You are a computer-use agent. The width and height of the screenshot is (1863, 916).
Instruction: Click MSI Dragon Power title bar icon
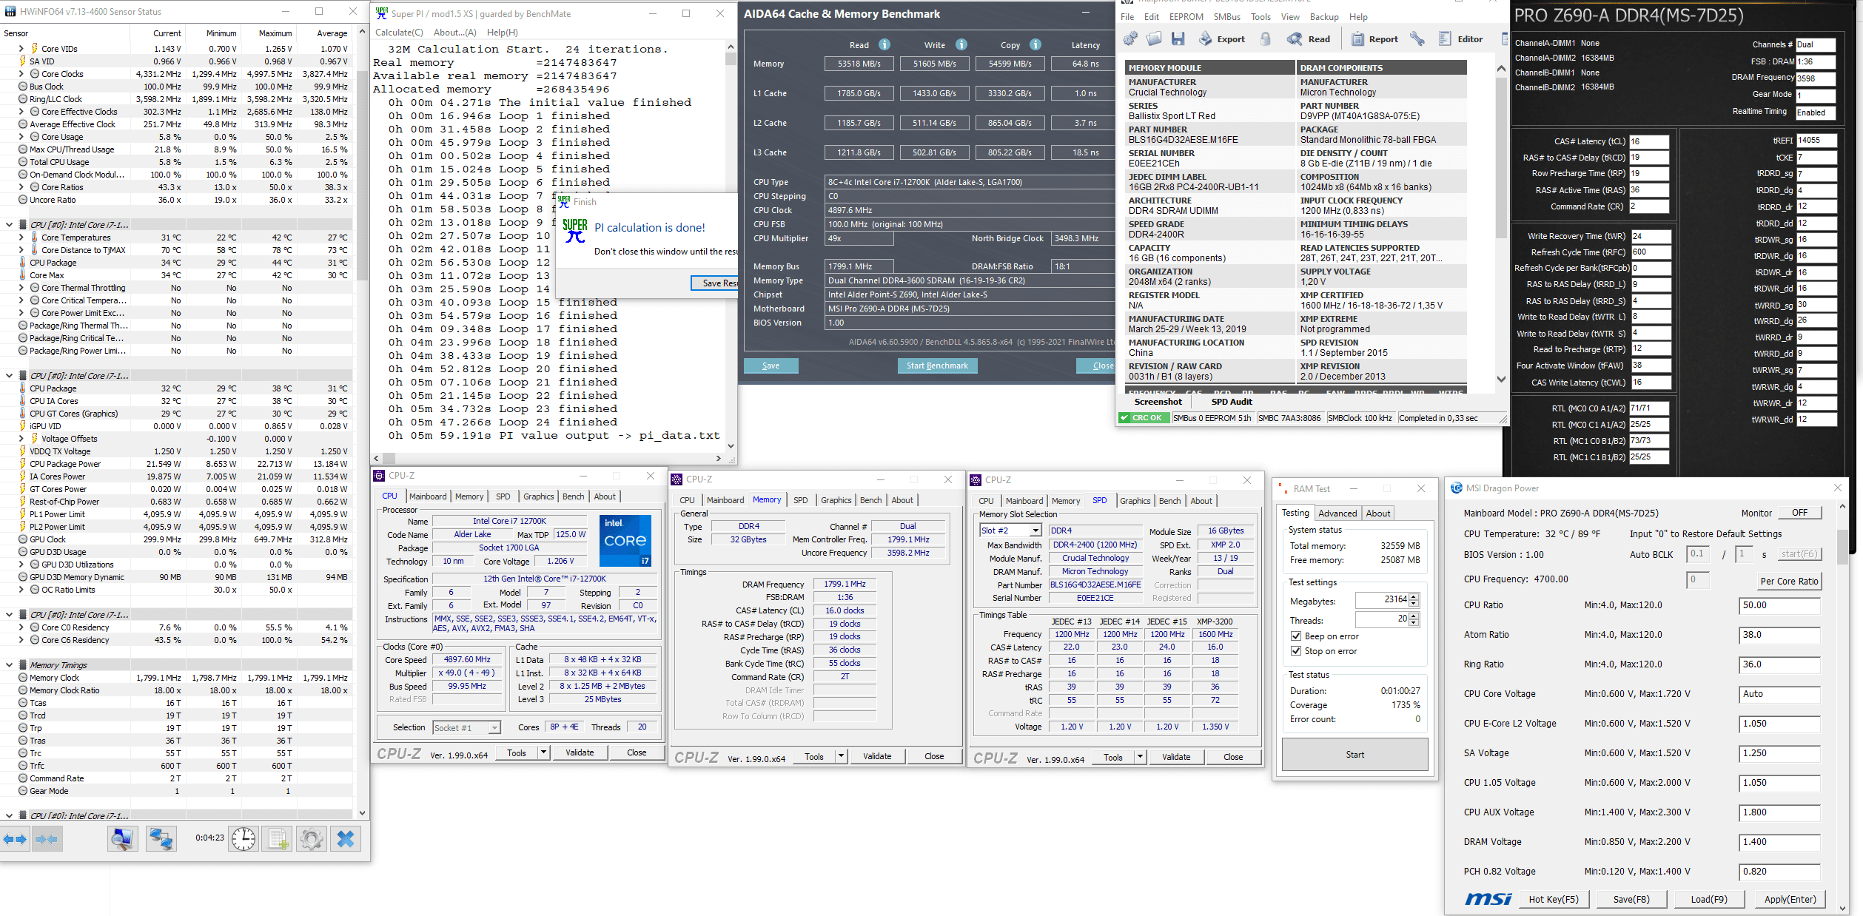1456,488
